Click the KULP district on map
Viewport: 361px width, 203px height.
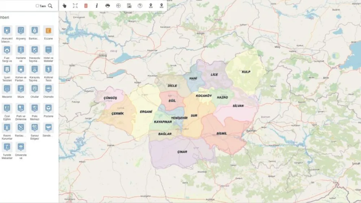coord(246,72)
